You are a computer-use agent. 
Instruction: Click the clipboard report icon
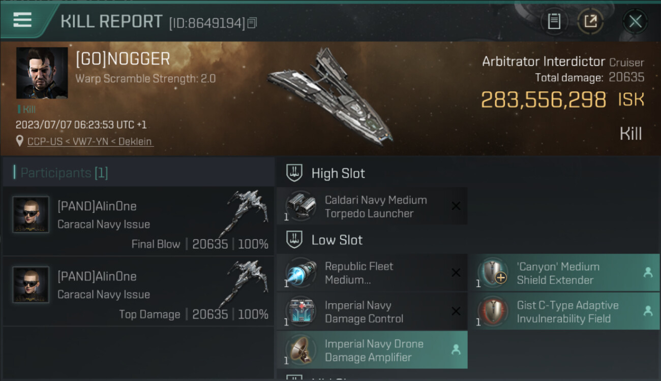click(554, 21)
